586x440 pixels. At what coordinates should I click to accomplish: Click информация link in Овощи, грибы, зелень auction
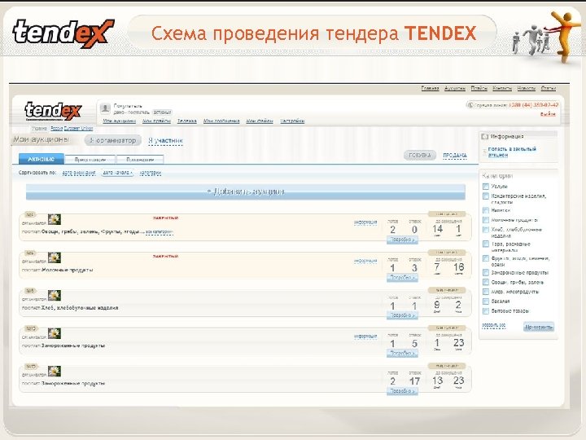(365, 222)
